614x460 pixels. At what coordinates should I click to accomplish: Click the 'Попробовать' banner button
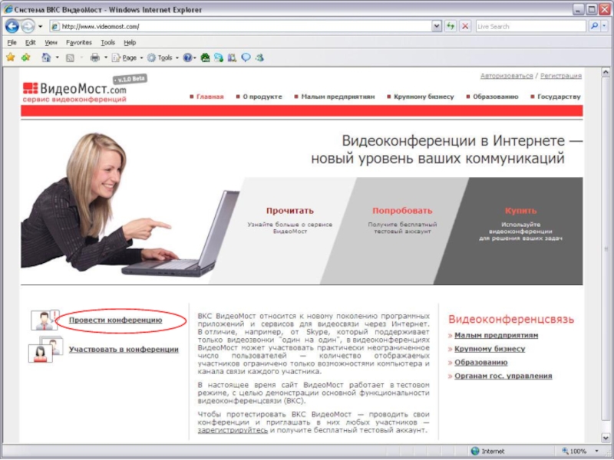click(402, 211)
